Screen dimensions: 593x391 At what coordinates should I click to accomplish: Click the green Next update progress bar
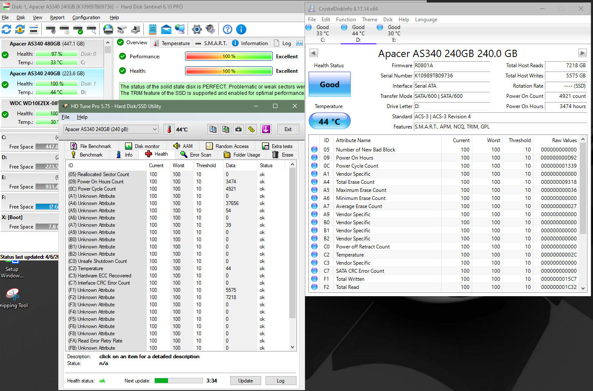point(178,381)
